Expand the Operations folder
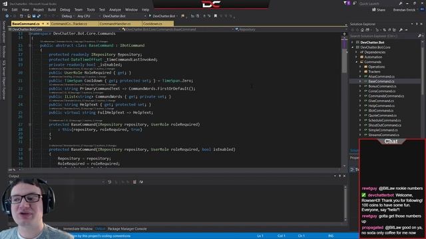The width and height of the screenshot is (426, 239). click(x=361, y=67)
